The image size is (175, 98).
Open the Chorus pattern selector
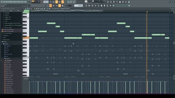coord(78,5)
